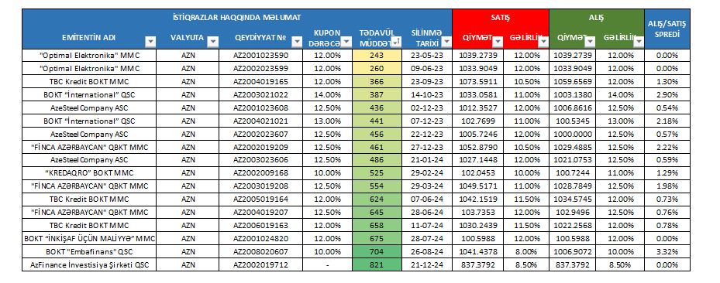Select cell with registration AZ2001023590
Image resolution: width=720 pixels, height=283 pixels.
point(260,56)
